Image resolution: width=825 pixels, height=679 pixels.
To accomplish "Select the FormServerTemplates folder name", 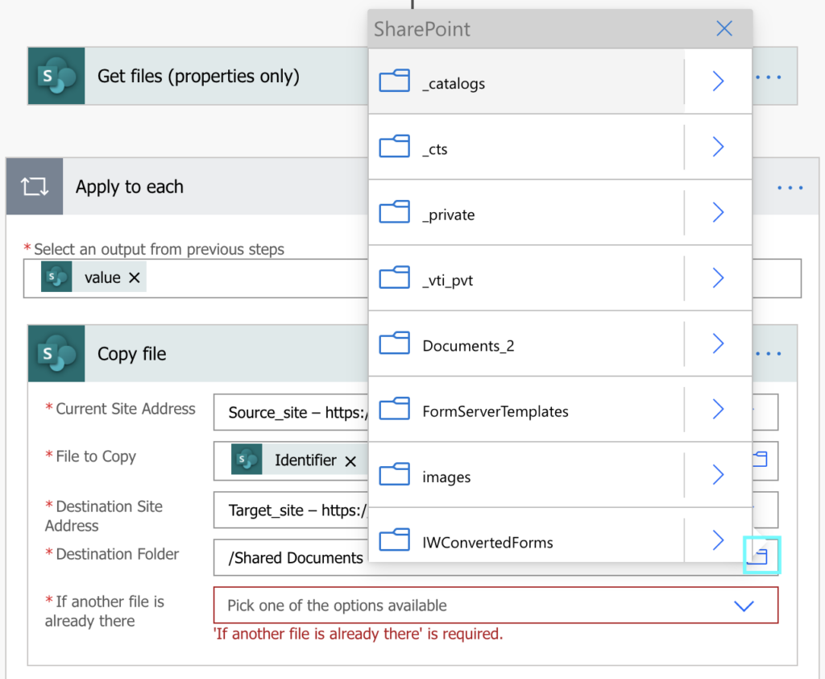I will pyautogui.click(x=495, y=411).
